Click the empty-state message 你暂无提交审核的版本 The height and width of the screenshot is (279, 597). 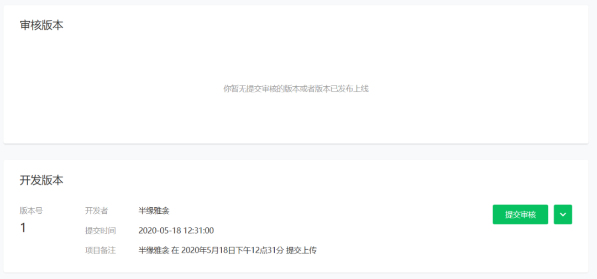coord(295,89)
